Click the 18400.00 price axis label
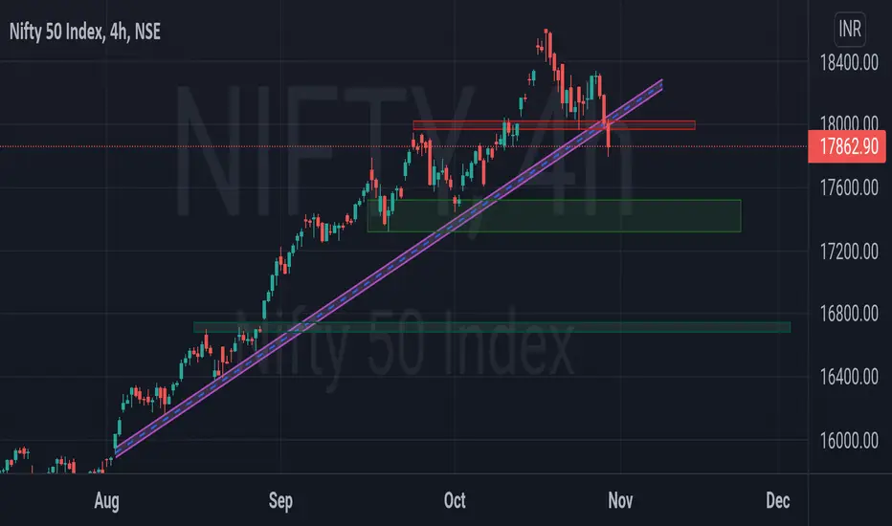This screenshot has height=526, width=892. click(x=849, y=62)
